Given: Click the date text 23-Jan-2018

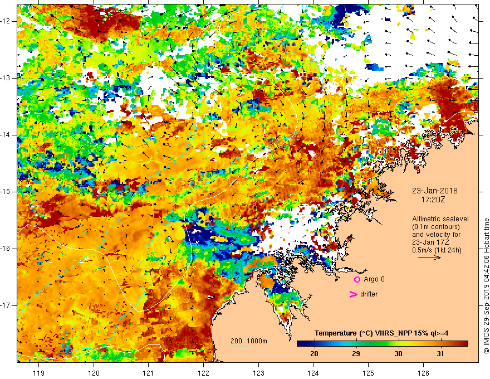Looking at the screenshot, I should (435, 191).
